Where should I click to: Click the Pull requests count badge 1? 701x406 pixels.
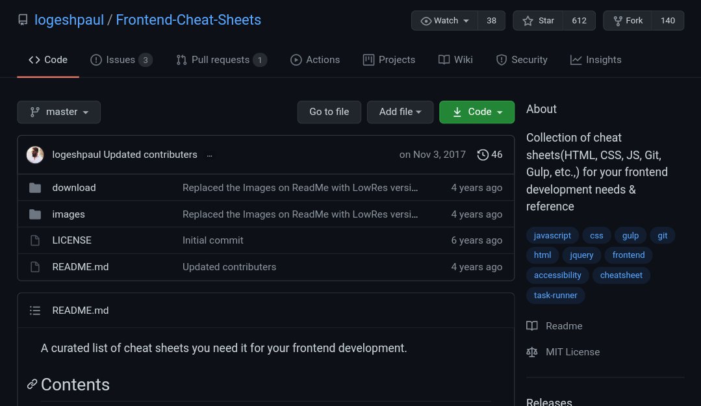pos(260,60)
